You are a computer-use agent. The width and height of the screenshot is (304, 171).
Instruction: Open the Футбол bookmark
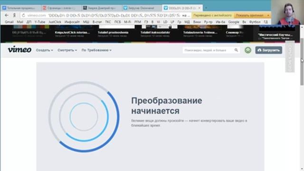(x=255, y=22)
